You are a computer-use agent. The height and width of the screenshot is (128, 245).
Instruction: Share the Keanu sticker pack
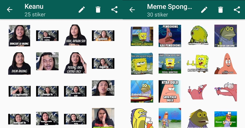[114, 10]
